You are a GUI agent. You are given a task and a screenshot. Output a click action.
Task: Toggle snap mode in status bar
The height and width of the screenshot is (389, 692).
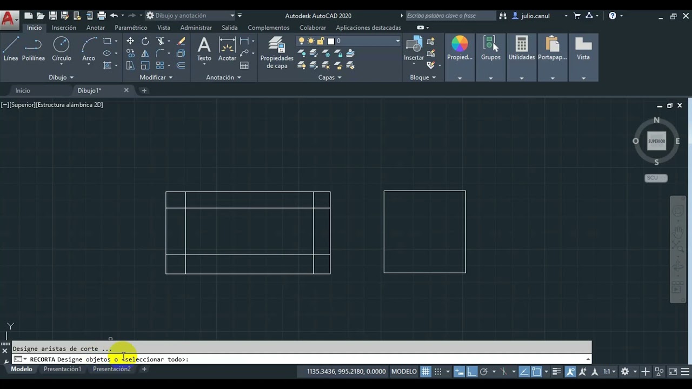point(438,371)
